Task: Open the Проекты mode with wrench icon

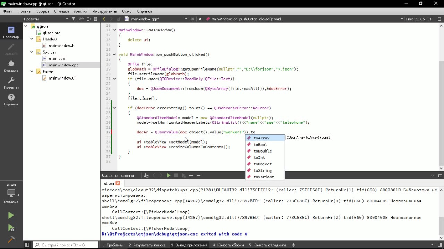Action: click(11, 83)
